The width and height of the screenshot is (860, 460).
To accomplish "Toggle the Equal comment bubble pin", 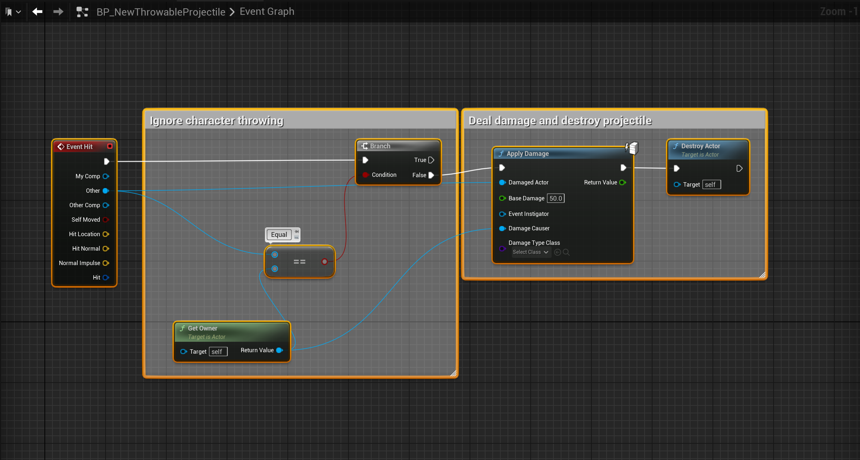I will [296, 232].
